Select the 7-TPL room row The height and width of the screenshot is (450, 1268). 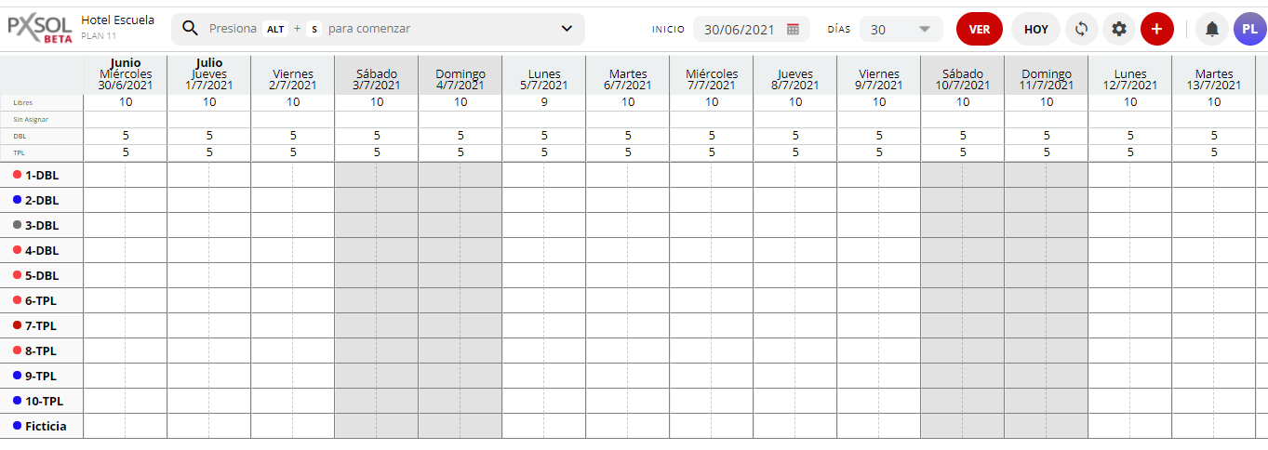click(42, 325)
